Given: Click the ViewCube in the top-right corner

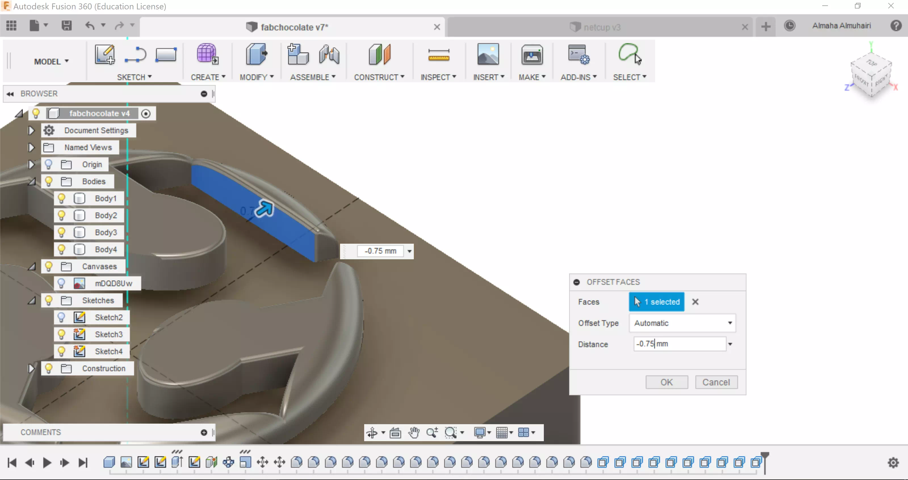Looking at the screenshot, I should coord(871,74).
